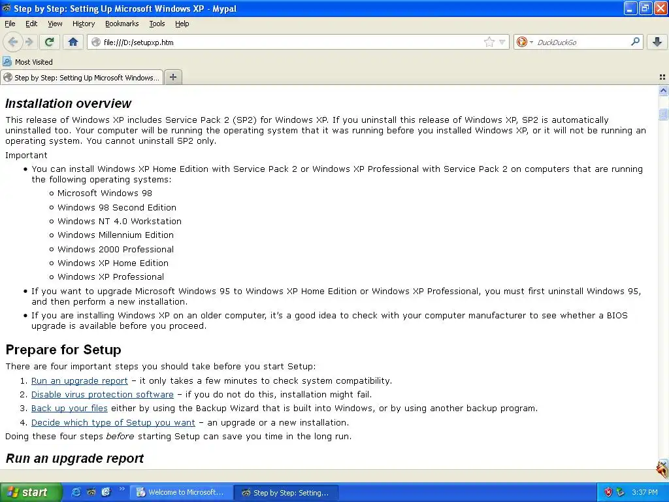Click the vertical scrollbar thumb
669x502 pixels.
coord(663,114)
